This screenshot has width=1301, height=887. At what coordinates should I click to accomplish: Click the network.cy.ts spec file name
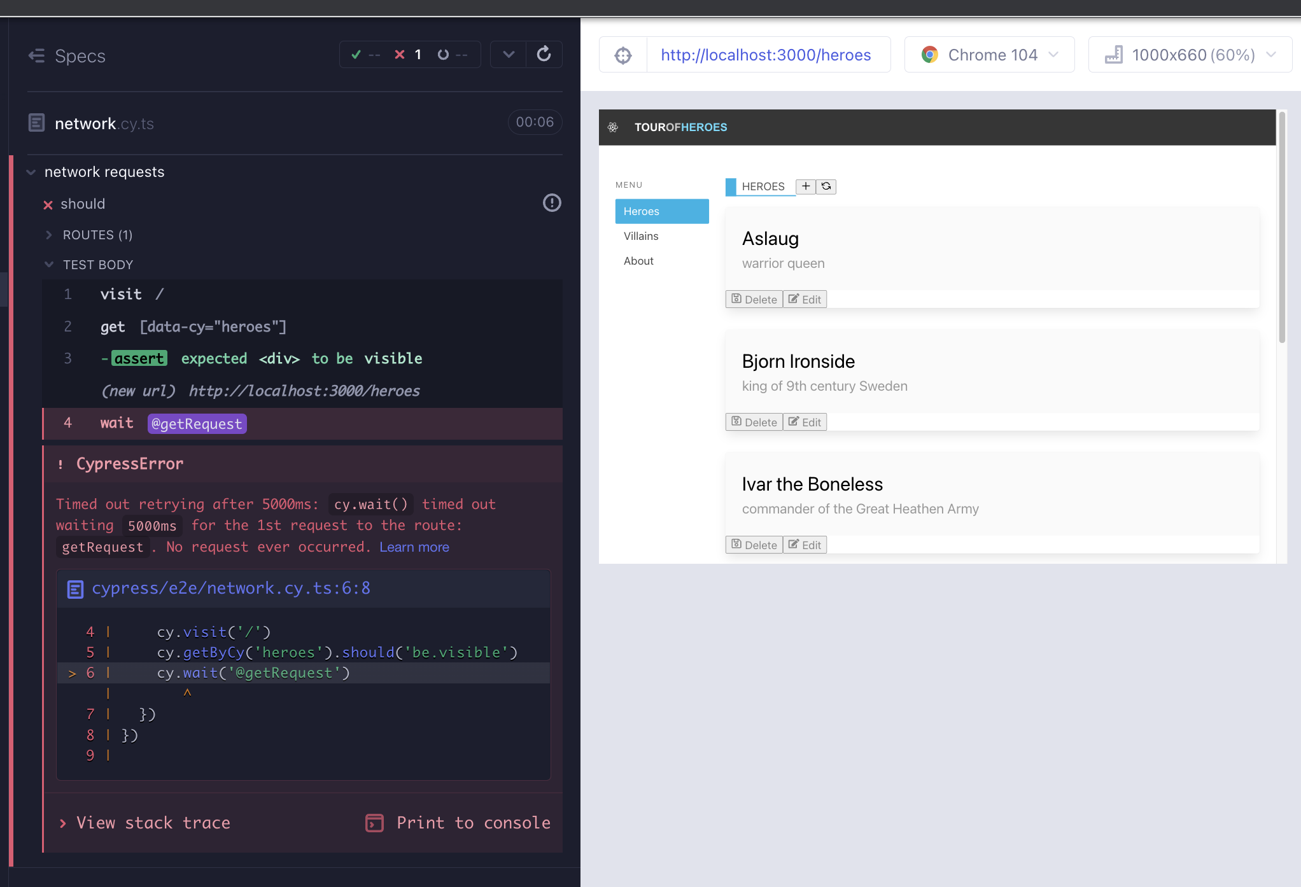[x=104, y=123]
